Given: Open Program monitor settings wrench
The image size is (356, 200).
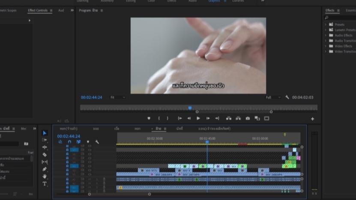Looking at the screenshot, I should [x=287, y=97].
